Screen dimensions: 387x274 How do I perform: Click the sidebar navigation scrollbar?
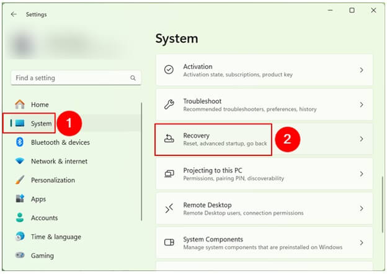(141, 162)
